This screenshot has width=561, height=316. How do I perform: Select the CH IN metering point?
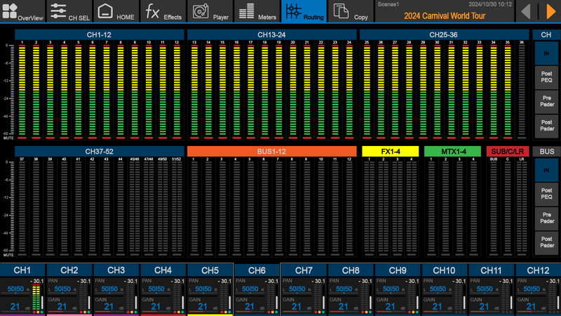tap(546, 53)
